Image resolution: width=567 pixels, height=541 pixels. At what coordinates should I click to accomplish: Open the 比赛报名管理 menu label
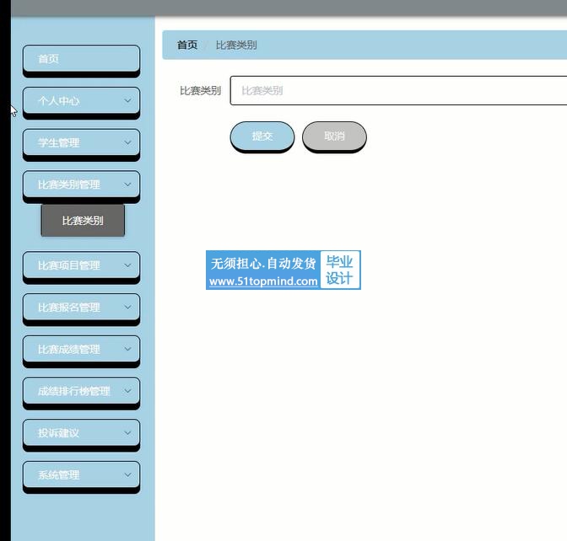[x=69, y=308]
